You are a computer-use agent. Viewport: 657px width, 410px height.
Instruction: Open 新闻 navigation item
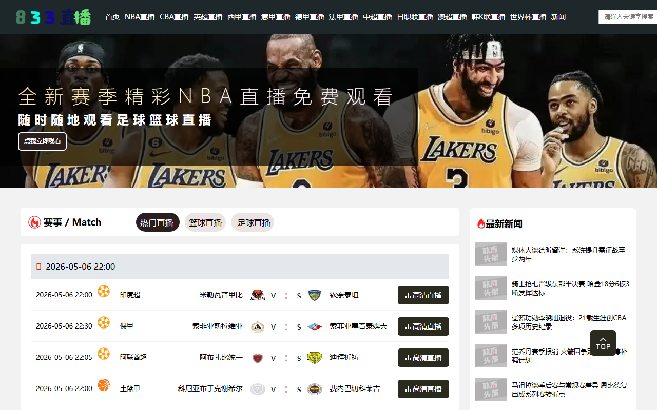558,17
